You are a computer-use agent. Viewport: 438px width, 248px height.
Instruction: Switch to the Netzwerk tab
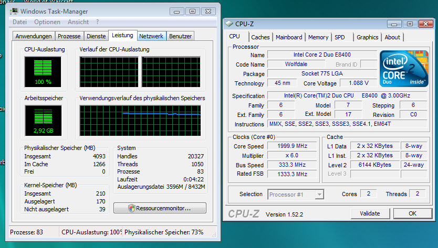(151, 36)
